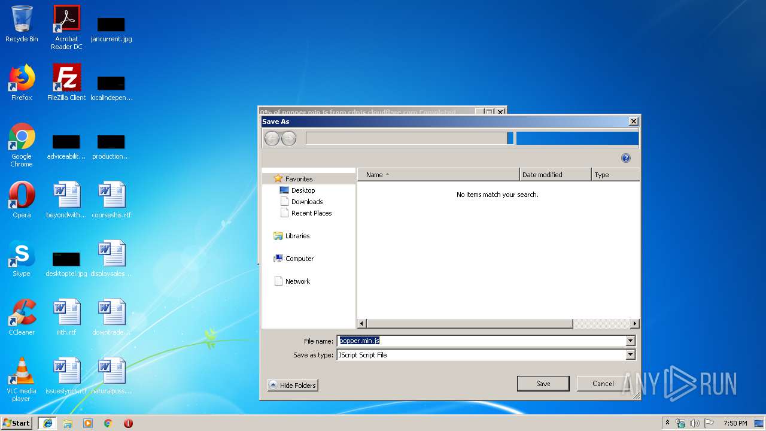
Task: Click left arrow of horizontal scrollbar
Action: tap(362, 324)
